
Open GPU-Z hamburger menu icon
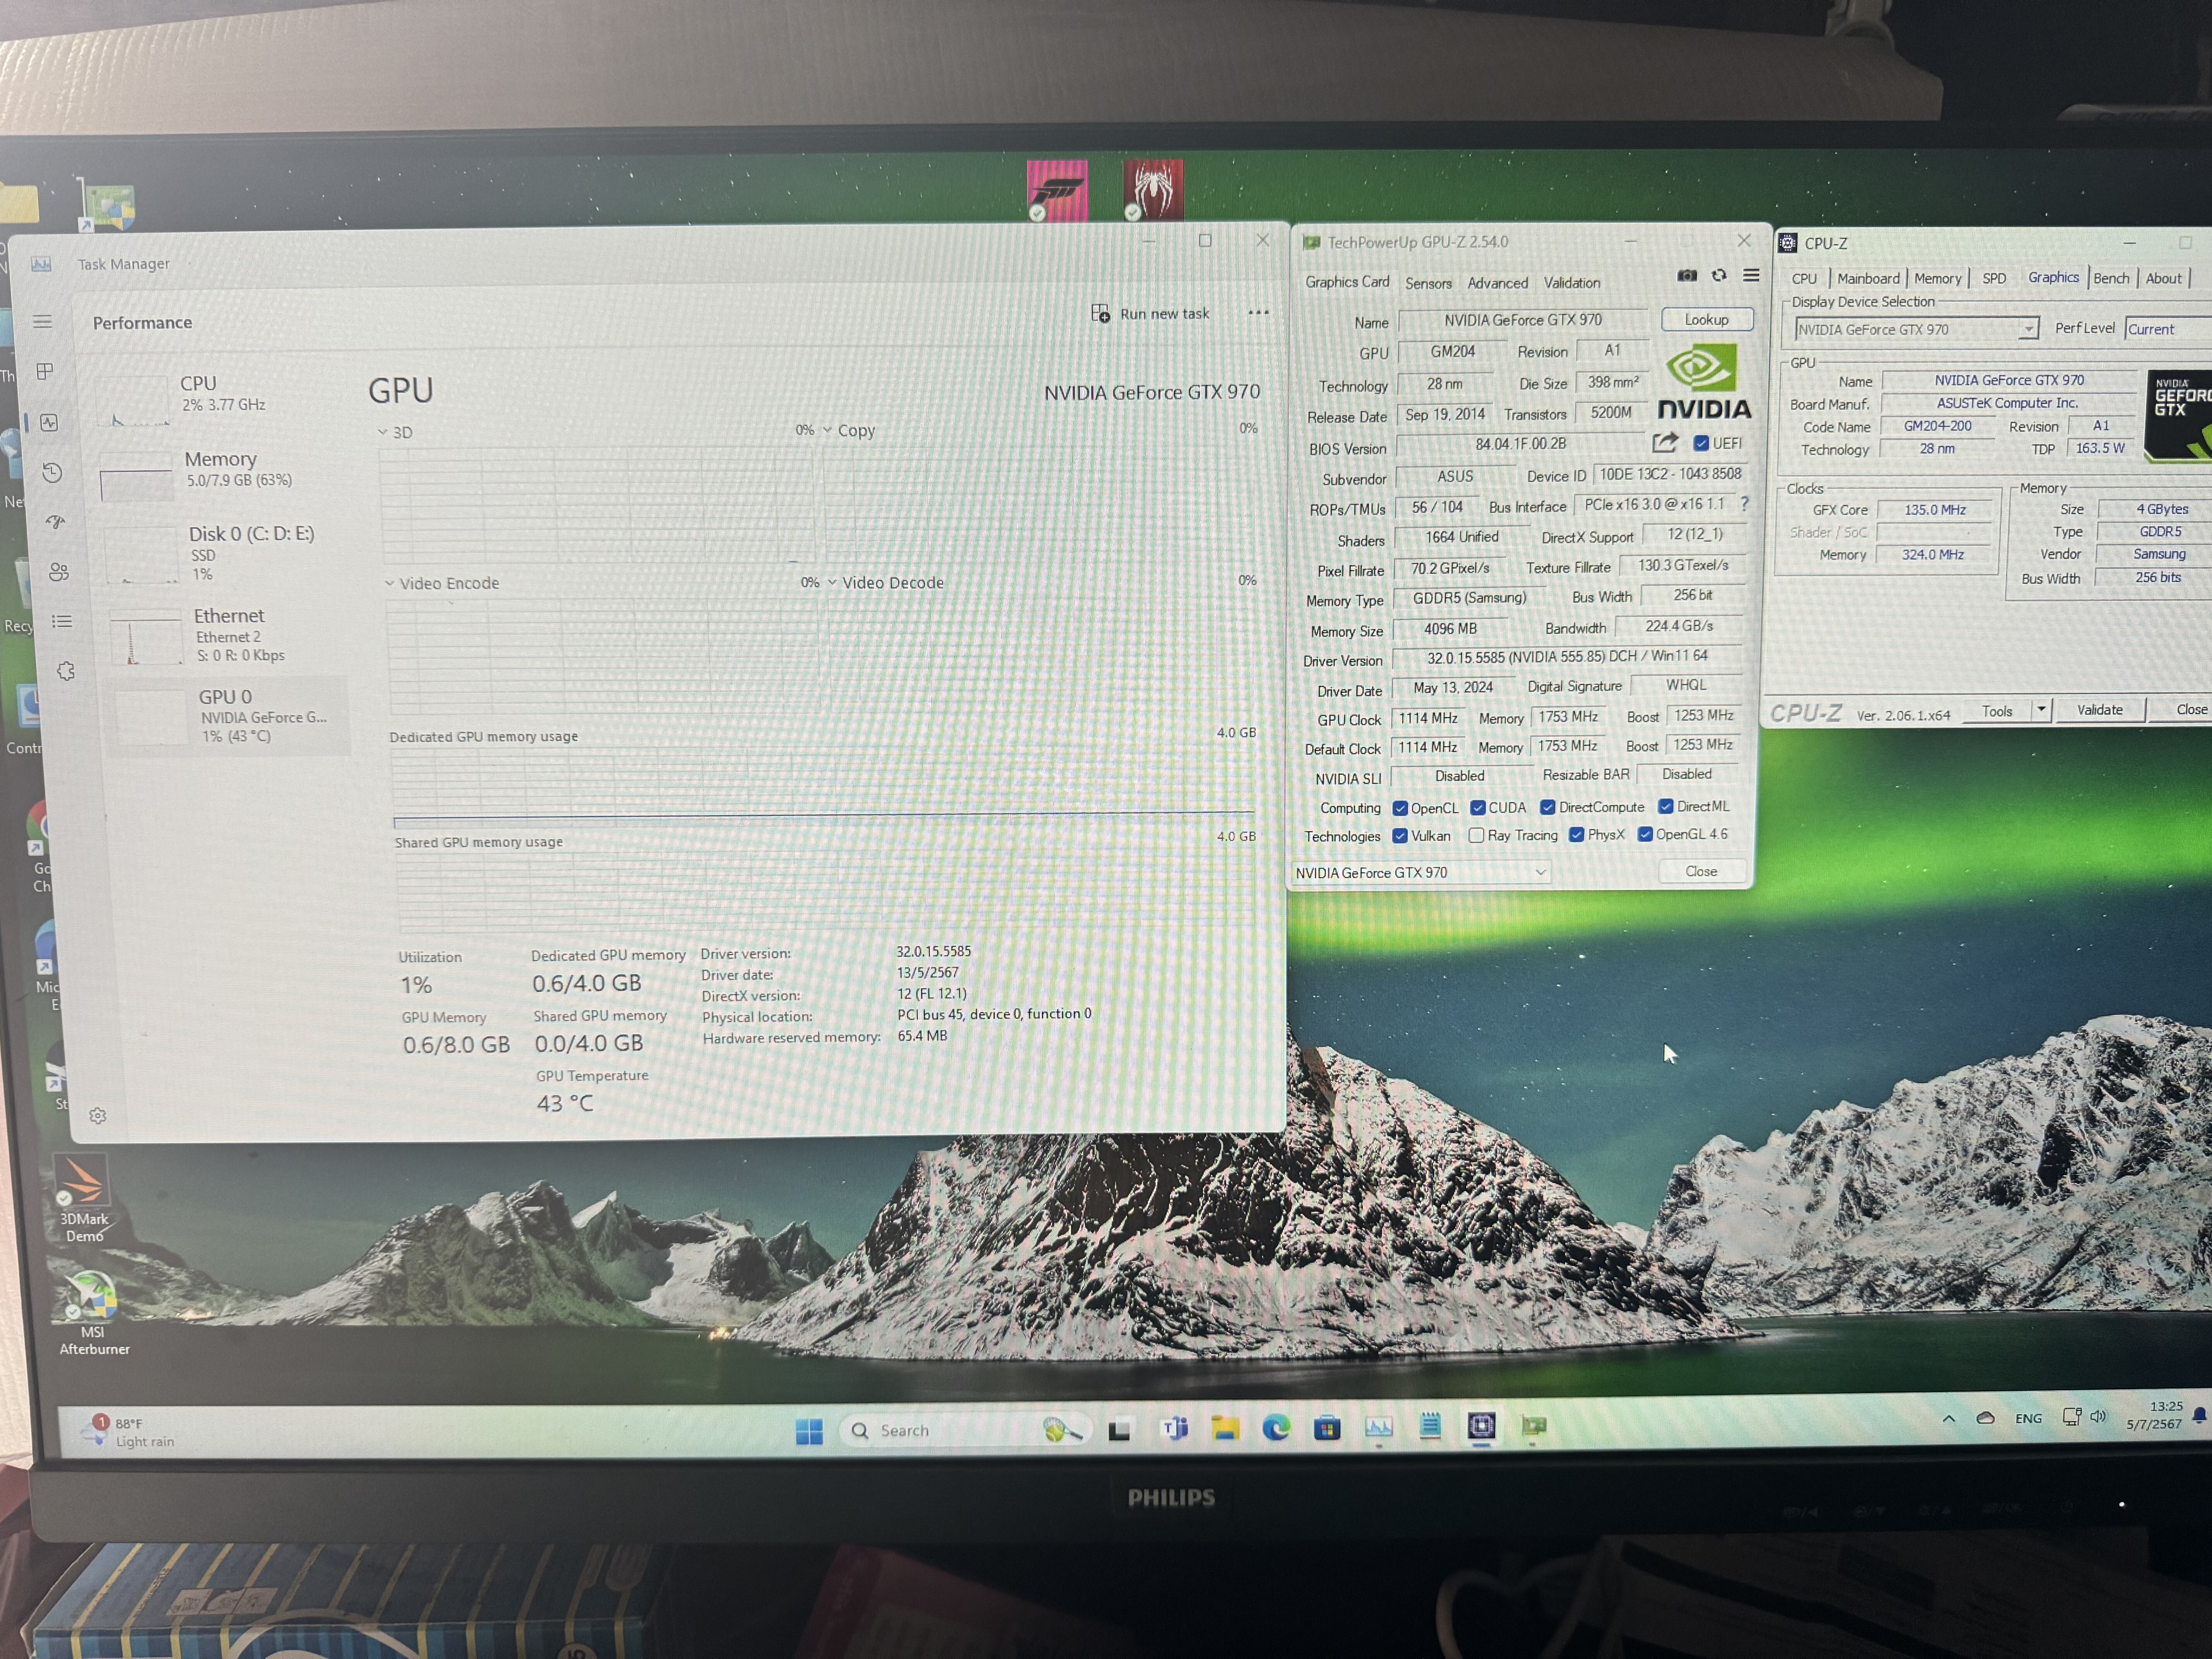pos(1751,275)
